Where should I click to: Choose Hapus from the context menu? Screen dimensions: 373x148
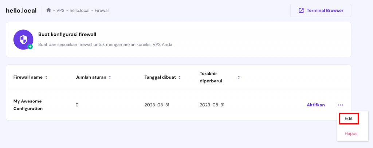351,133
